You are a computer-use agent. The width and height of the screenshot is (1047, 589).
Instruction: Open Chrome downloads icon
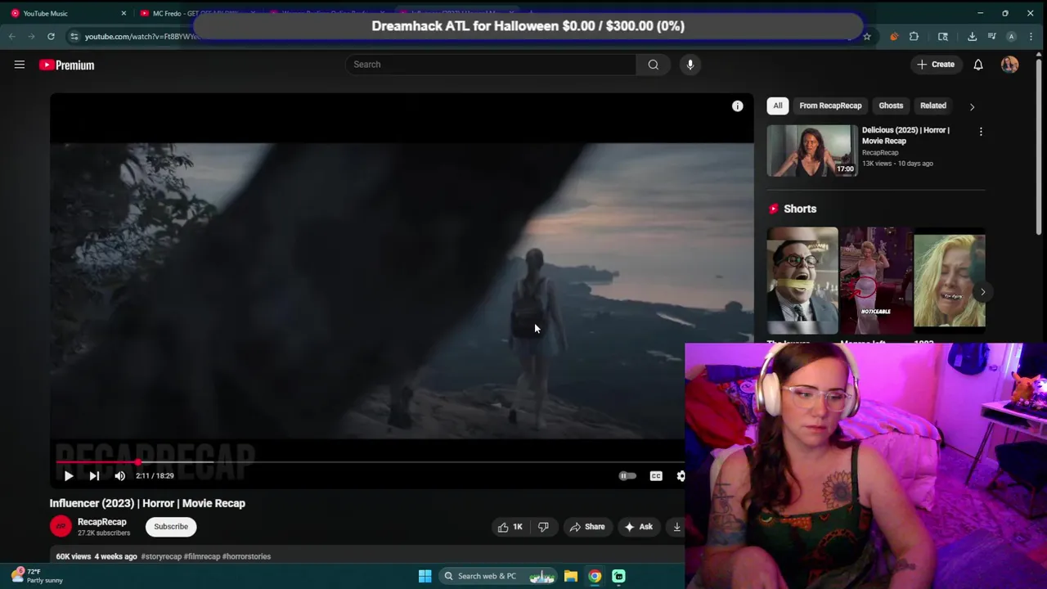tap(972, 36)
